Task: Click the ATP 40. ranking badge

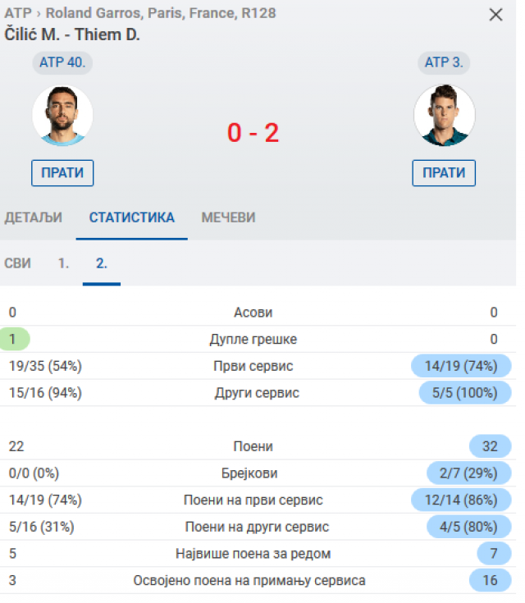Action: pos(62,62)
